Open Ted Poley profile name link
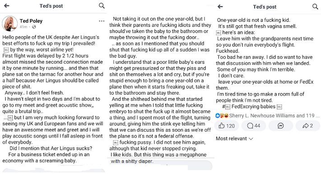The width and height of the screenshot is (321, 176). pos(31,21)
